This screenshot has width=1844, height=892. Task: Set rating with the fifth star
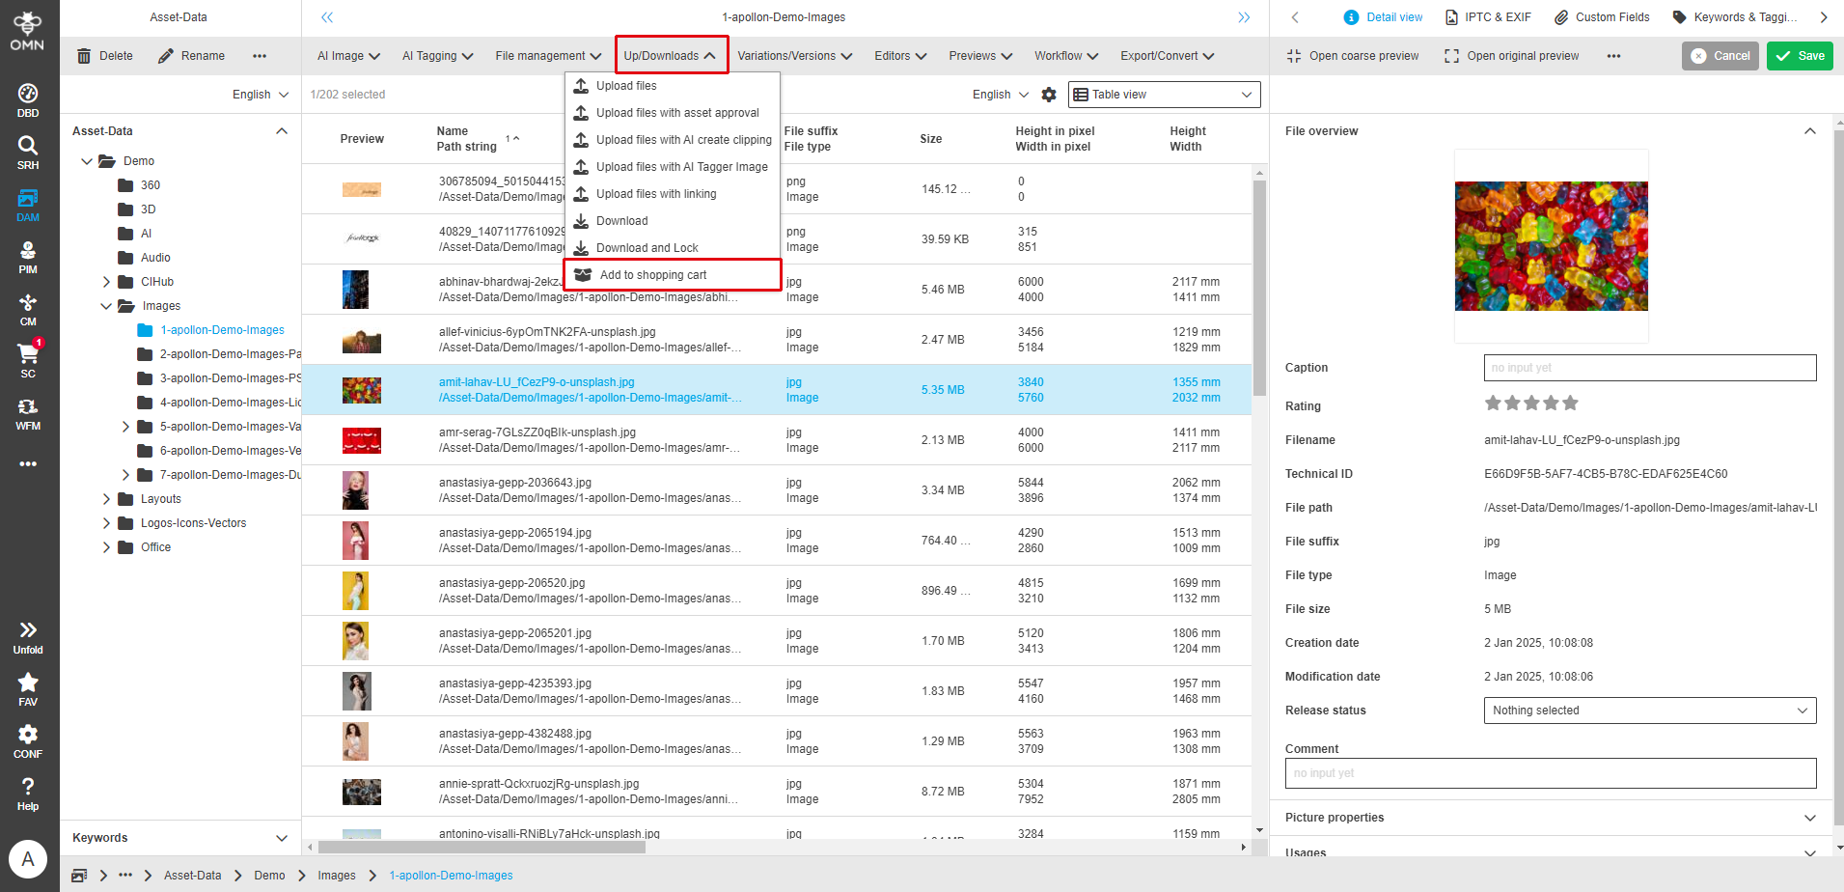click(x=1570, y=404)
